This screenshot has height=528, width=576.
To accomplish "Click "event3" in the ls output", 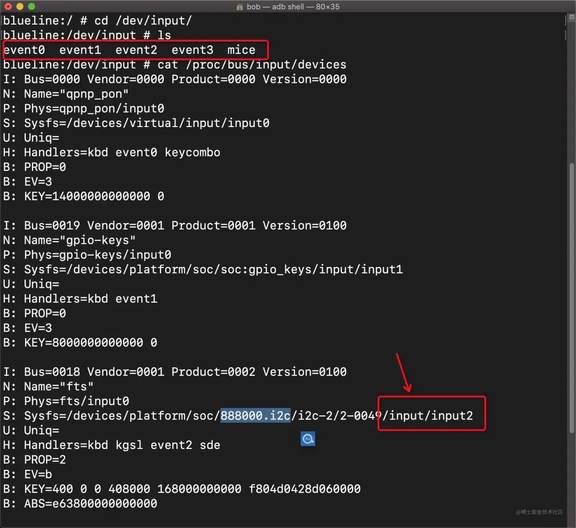I will [192, 50].
